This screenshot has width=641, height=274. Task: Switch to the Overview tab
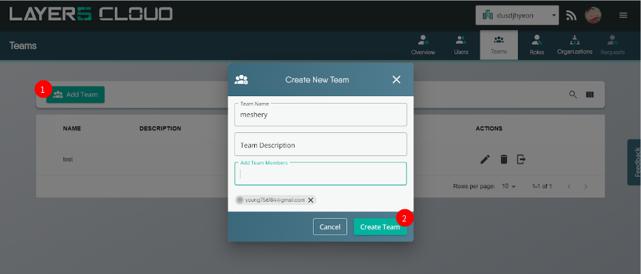click(423, 45)
